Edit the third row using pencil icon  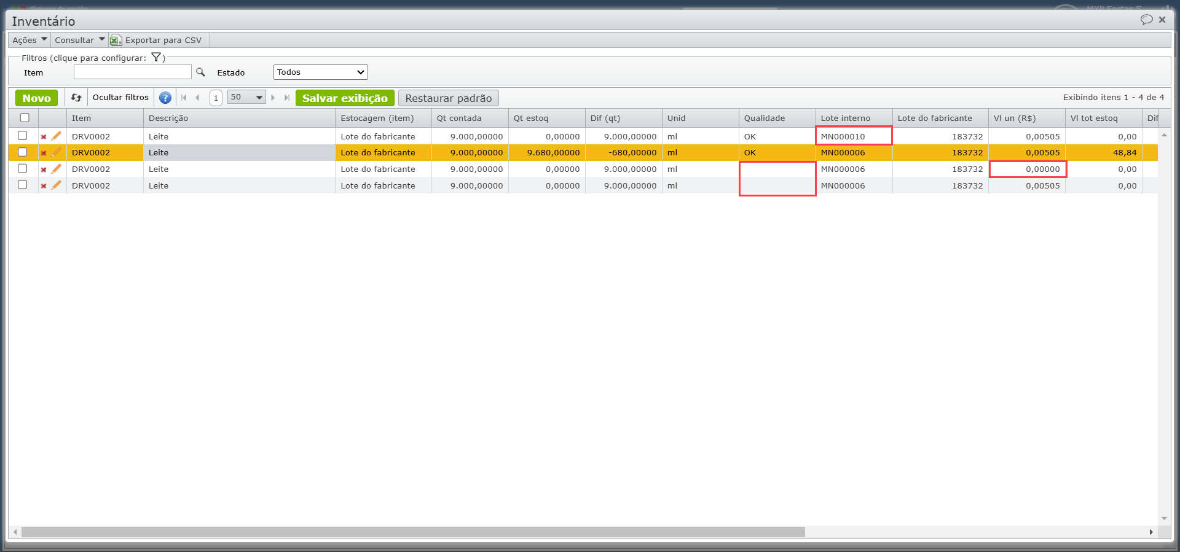coord(57,169)
